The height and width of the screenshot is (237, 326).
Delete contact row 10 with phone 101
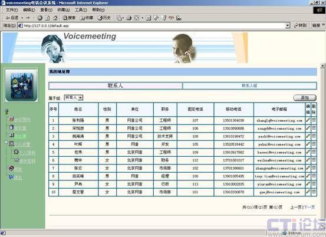point(314,192)
